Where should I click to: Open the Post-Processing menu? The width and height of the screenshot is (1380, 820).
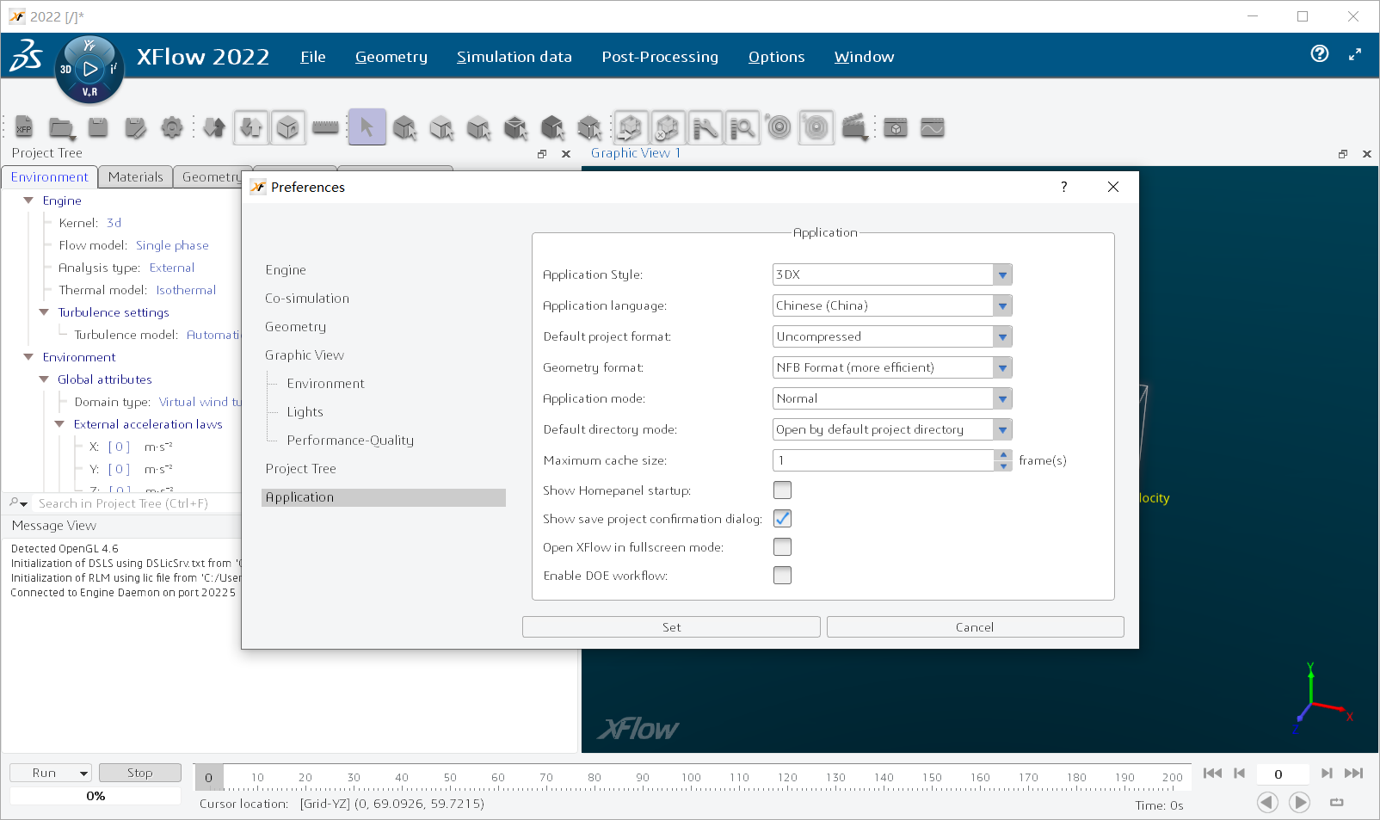coord(660,57)
